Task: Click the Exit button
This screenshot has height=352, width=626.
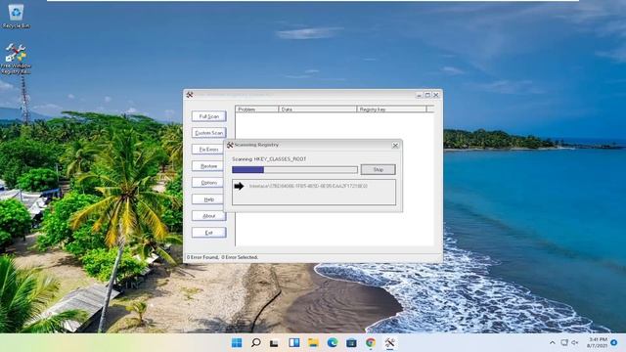Action: click(x=208, y=233)
